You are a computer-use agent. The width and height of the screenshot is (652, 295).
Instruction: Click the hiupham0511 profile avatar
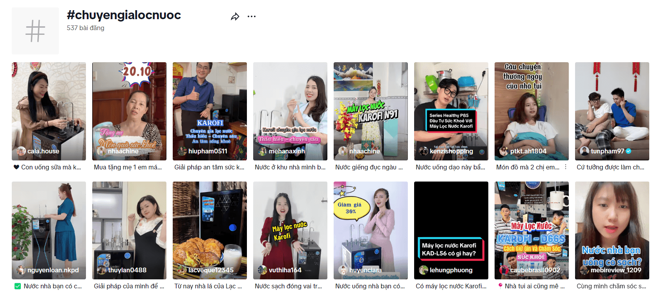click(182, 151)
